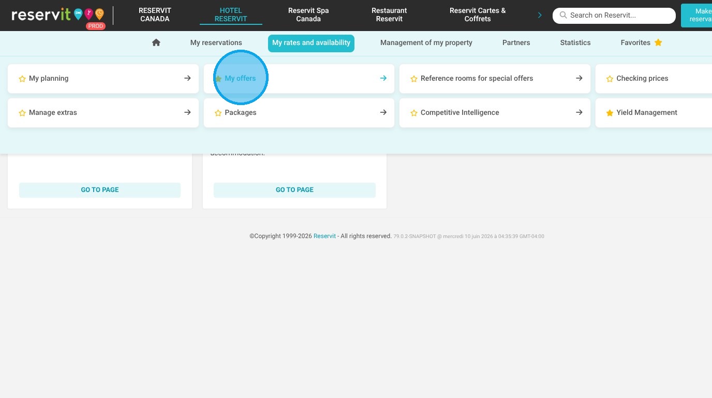Viewport: 712px width, 398px height.
Task: Switch to Reservit Spa Canada
Action: click(x=308, y=14)
